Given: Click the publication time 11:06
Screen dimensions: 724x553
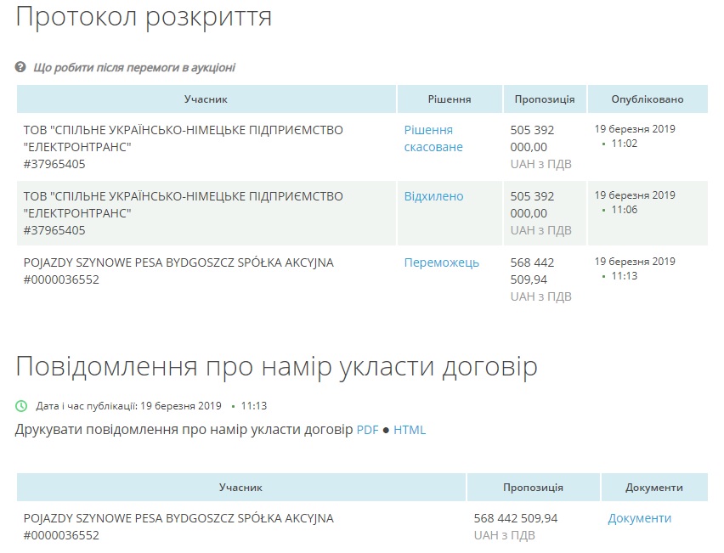Looking at the screenshot, I should point(625,210).
